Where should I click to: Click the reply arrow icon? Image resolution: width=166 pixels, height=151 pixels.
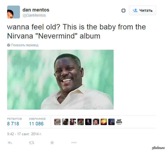(x=10, y=143)
